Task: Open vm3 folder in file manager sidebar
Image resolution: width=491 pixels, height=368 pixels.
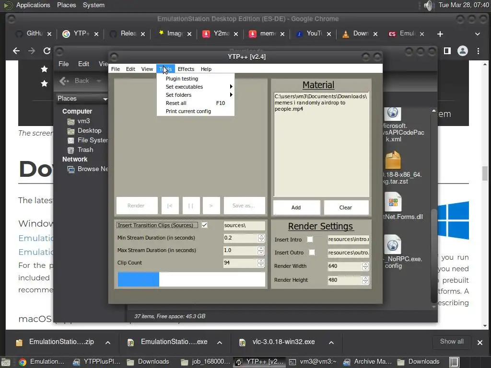Action: coord(83,121)
